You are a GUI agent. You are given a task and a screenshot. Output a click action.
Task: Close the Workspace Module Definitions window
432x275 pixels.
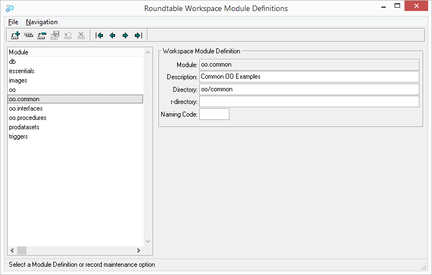coord(416,6)
